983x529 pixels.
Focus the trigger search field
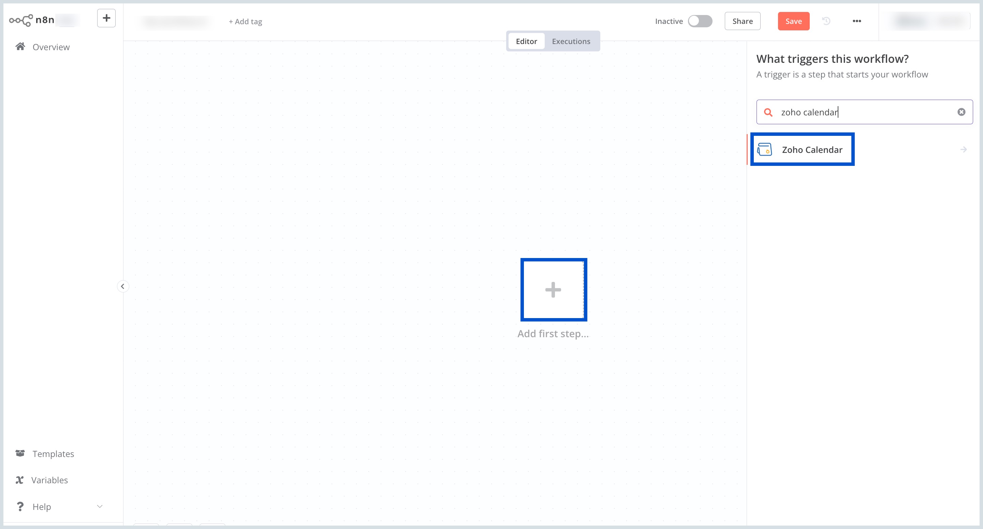pos(864,112)
